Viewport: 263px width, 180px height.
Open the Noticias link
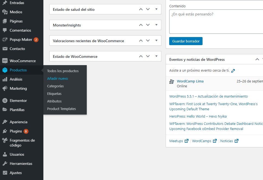[x=226, y=141]
